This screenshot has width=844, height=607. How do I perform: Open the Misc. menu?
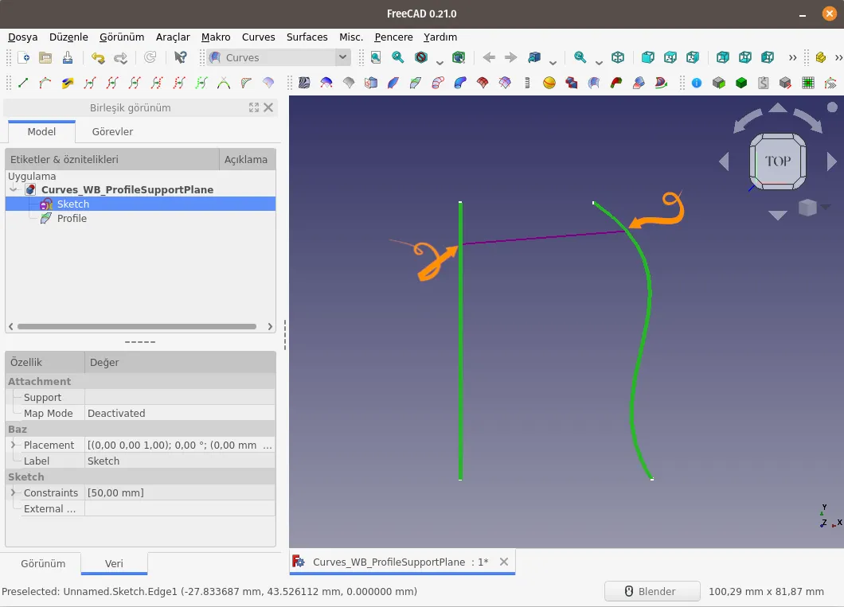(x=351, y=37)
